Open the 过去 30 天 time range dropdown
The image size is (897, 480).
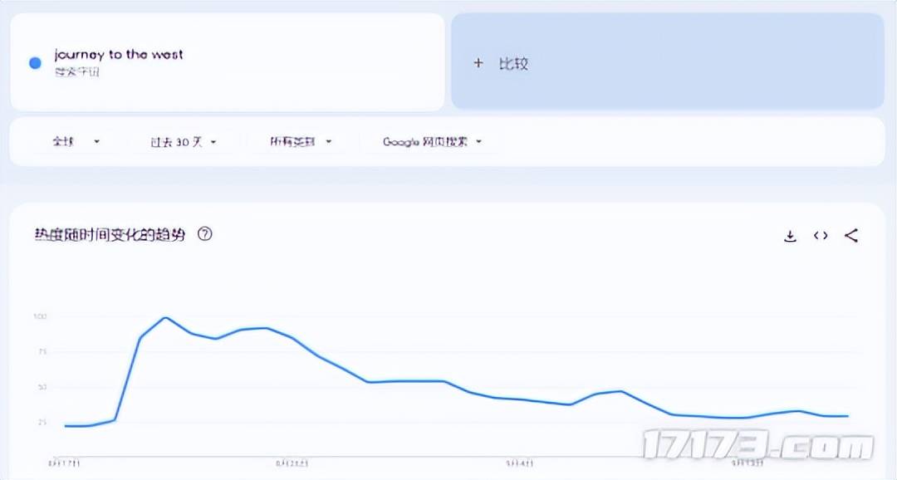(x=183, y=142)
